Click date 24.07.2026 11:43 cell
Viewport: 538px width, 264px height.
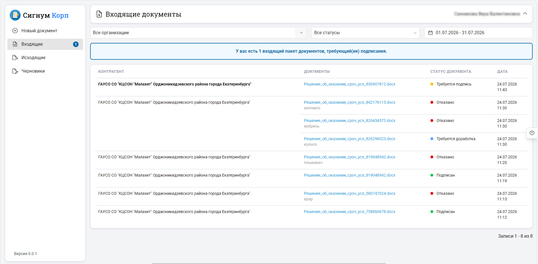pos(507,87)
